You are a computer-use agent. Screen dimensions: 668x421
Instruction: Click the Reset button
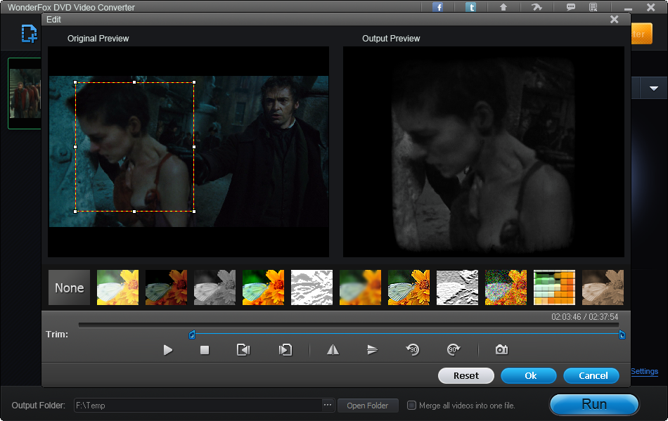(466, 376)
